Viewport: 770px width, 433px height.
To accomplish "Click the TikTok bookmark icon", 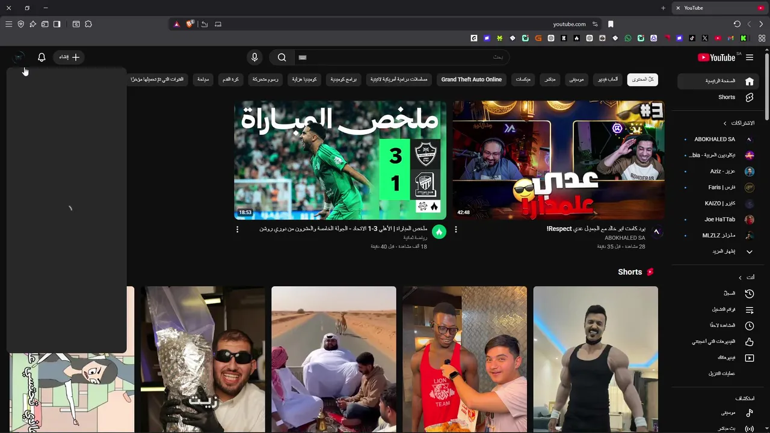I will (692, 38).
